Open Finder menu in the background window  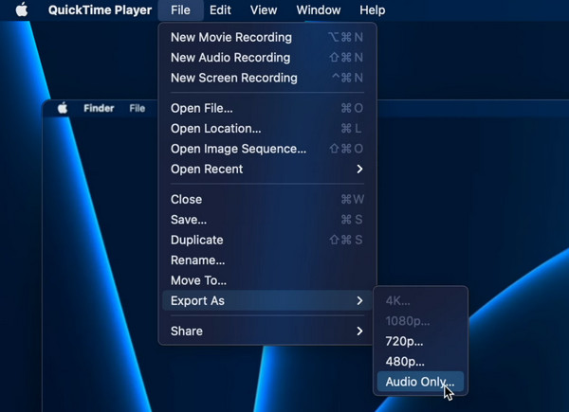pyautogui.click(x=99, y=108)
